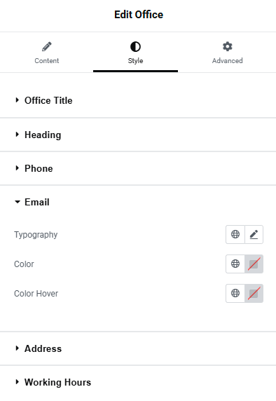The width and height of the screenshot is (276, 401).
Task: Click the Typography label
Action: tap(36, 235)
